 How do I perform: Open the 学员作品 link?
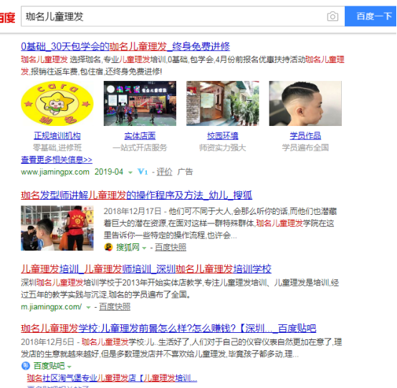pos(305,136)
